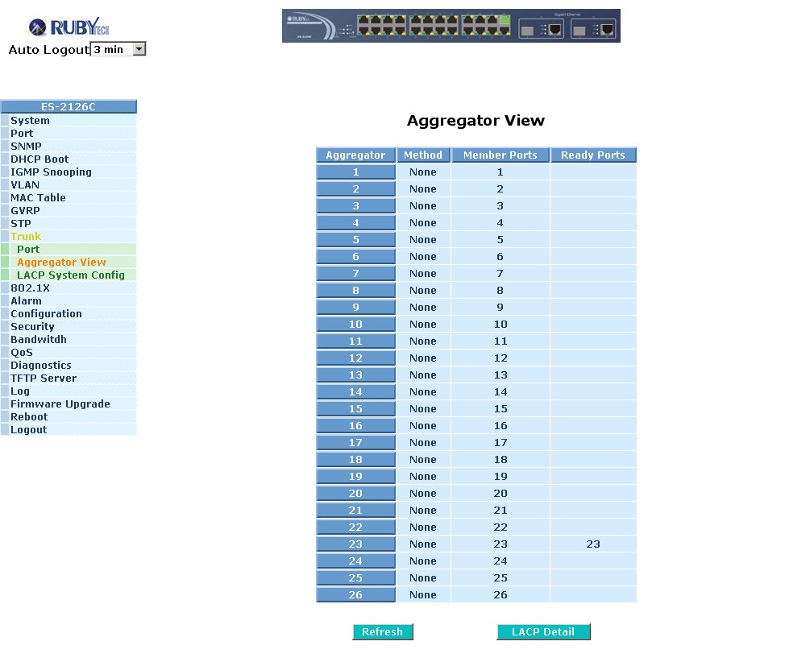Screen dimensions: 810x662
Task: Click Logout in the sidebar
Action: pos(28,430)
